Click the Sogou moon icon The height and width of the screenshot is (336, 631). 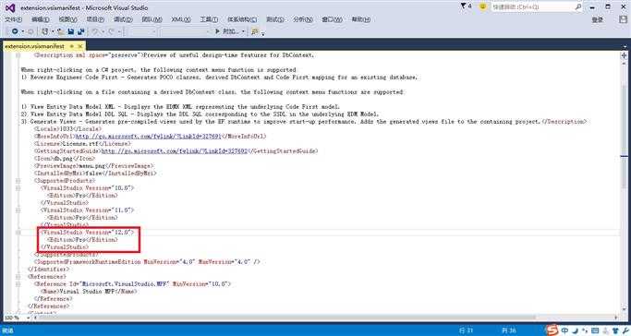click(576, 330)
